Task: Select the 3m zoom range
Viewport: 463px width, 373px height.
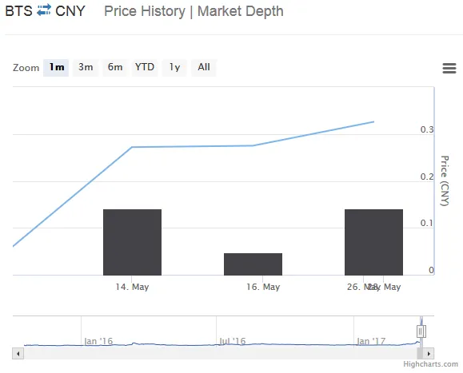Action: (86, 68)
